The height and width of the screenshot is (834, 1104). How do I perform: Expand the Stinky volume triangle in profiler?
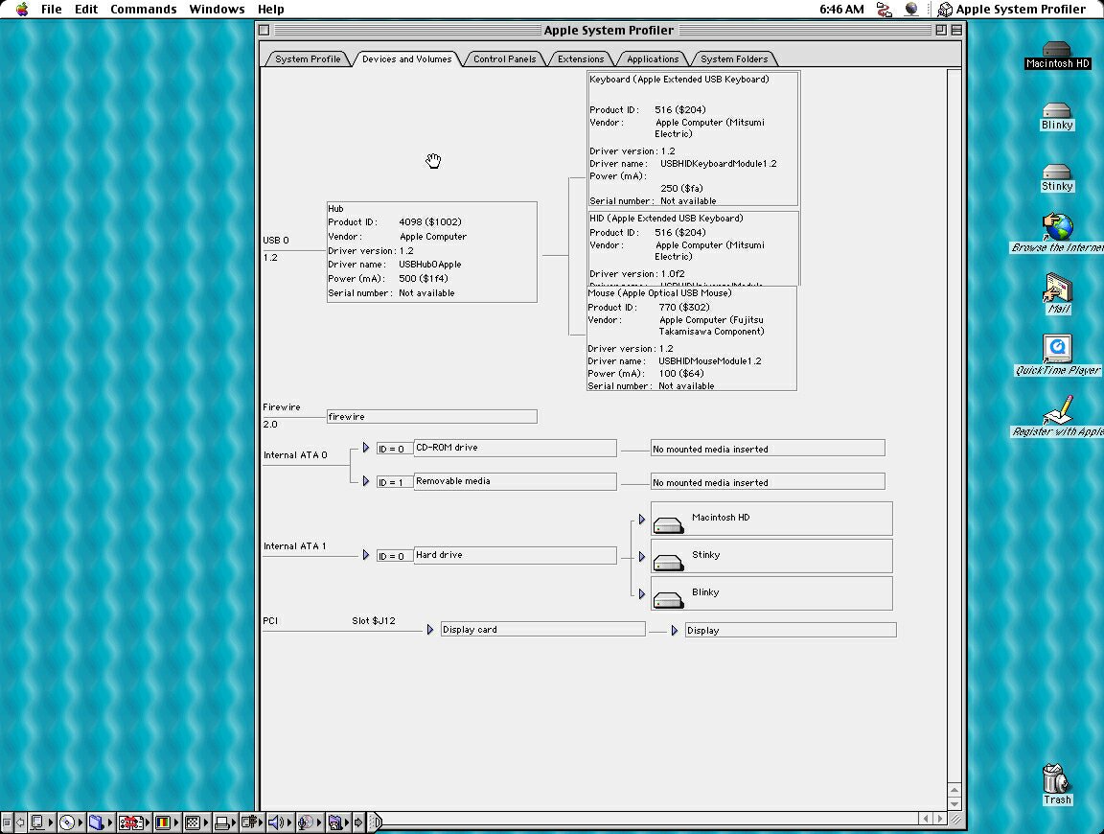641,556
